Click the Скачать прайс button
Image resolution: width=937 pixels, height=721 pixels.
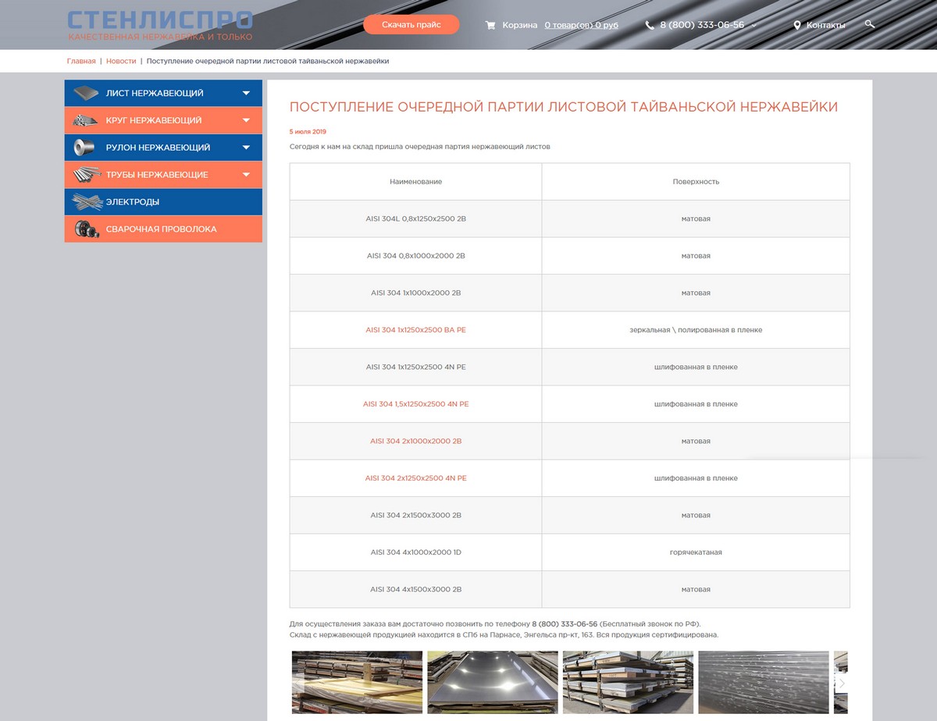tap(411, 25)
